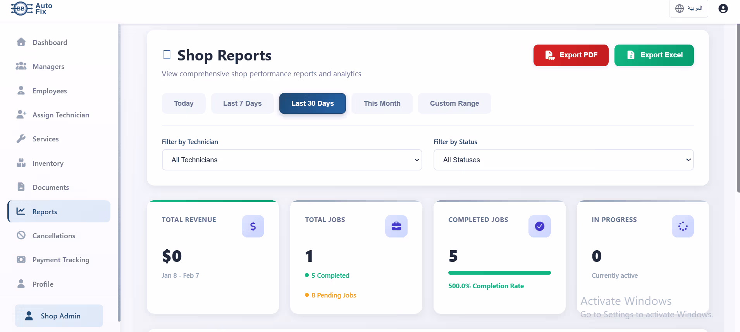740x332 pixels.
Task: Click the Cancellations ban icon
Action: [x=21, y=236]
